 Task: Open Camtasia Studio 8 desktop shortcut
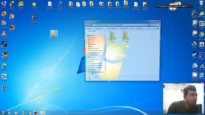(x=21, y=5)
